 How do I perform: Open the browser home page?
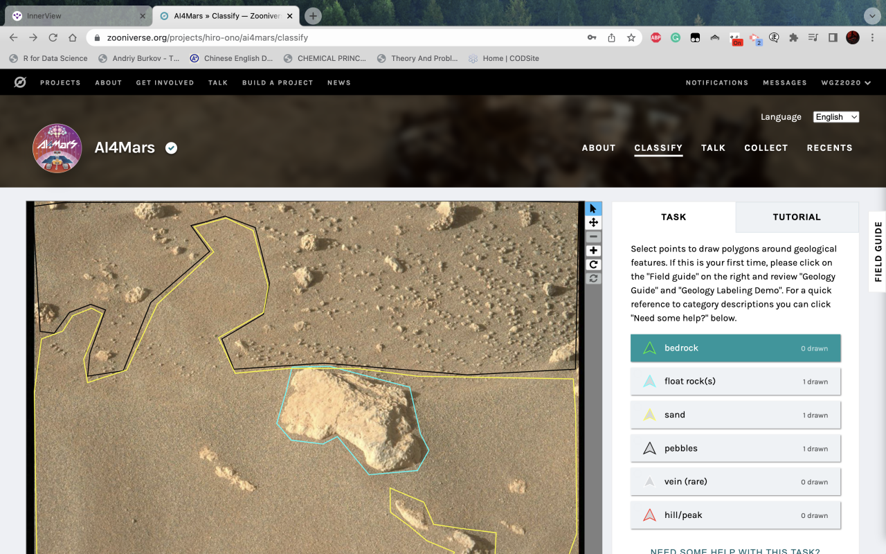(x=72, y=37)
